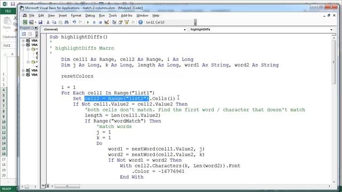
Task: Click the code window scroll-up arrow
Action: [333, 38]
